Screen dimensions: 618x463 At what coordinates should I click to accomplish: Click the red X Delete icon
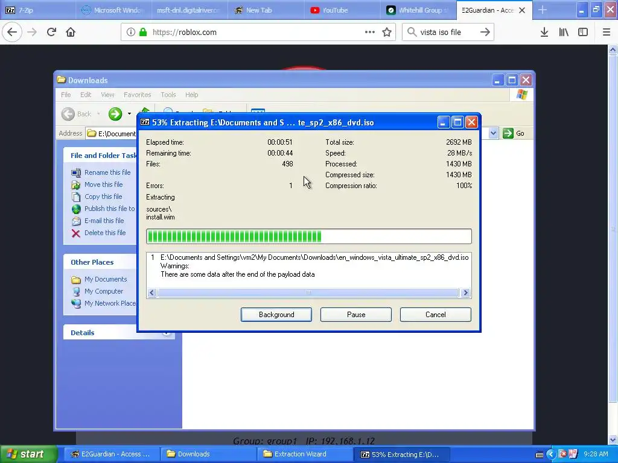[x=75, y=233]
